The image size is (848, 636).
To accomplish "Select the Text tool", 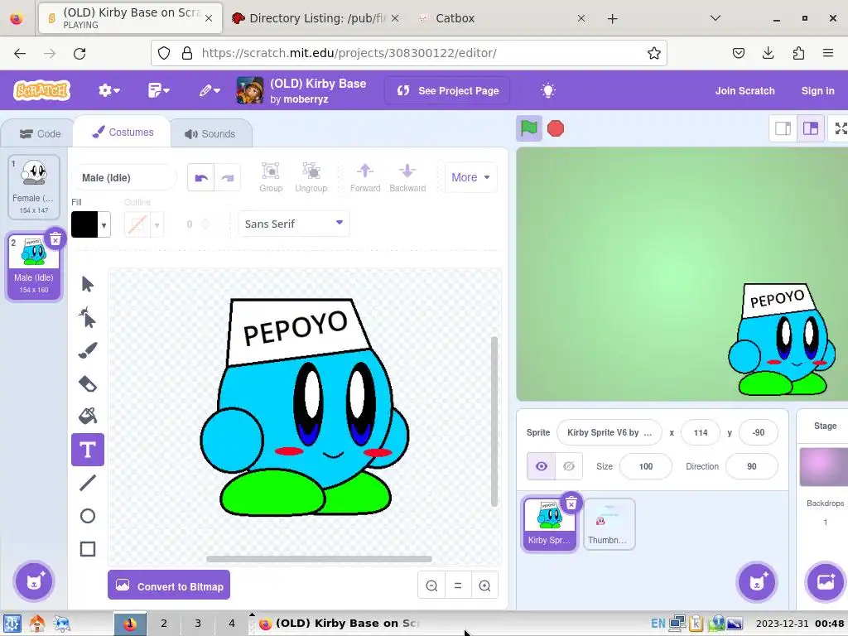I will coord(88,450).
